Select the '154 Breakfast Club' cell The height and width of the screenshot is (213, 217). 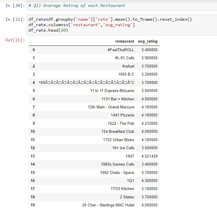click(x=118, y=131)
